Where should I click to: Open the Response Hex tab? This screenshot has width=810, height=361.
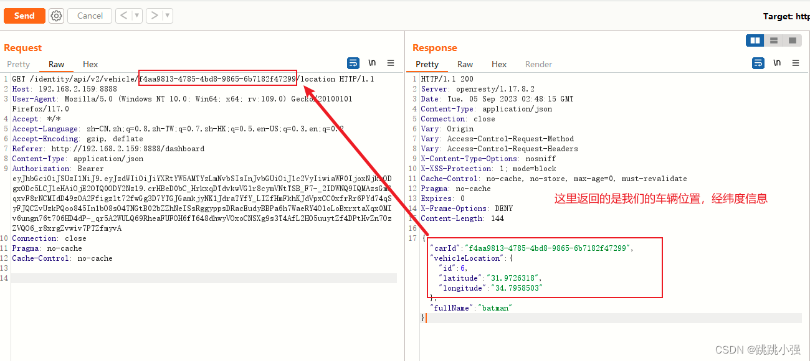click(x=499, y=64)
